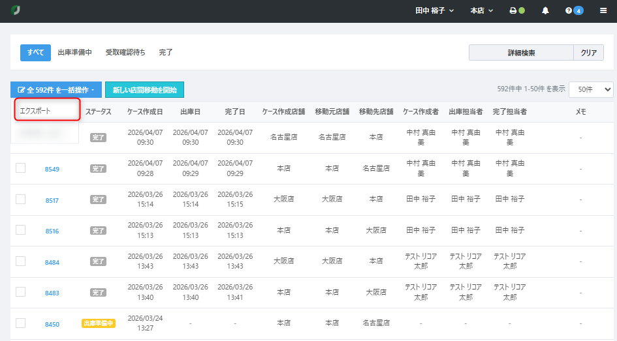Viewport: 617px width, 341px height.
Task: Click the blue badge showing 4
Action: point(578,11)
